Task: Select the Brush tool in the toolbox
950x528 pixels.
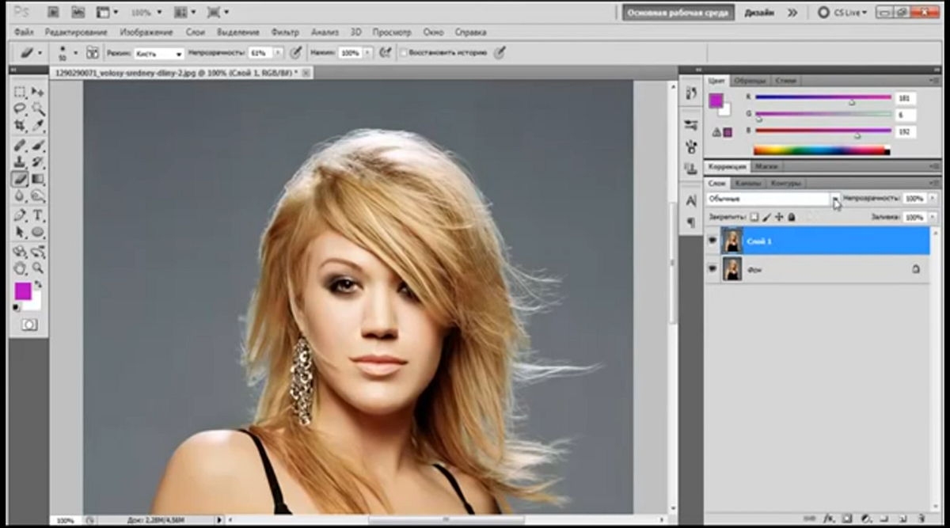Action: click(x=37, y=146)
